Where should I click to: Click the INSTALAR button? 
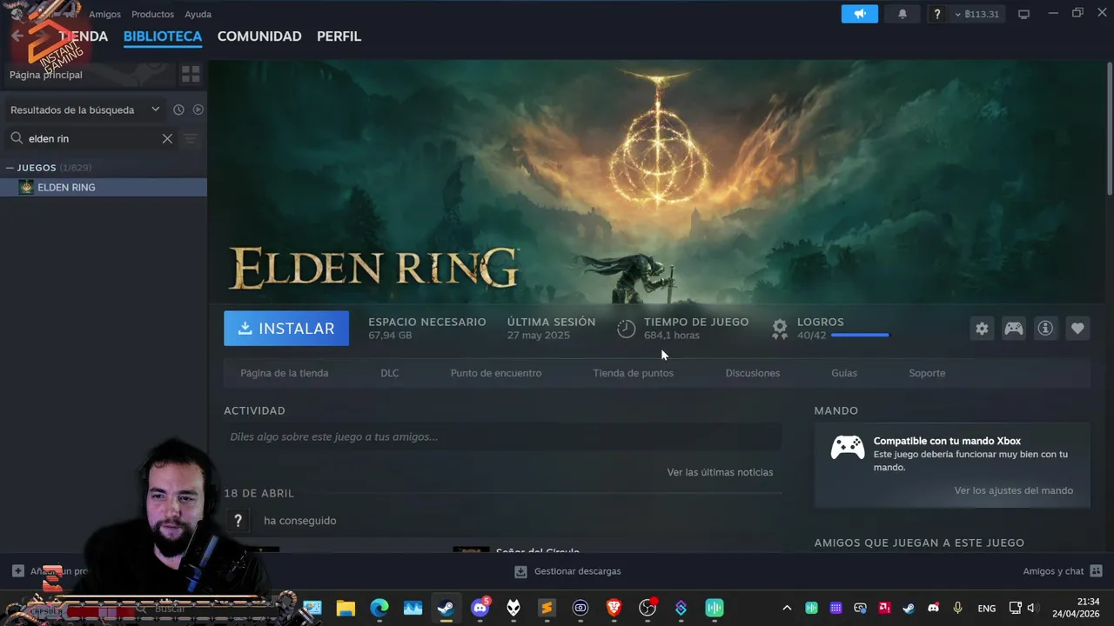click(x=286, y=329)
